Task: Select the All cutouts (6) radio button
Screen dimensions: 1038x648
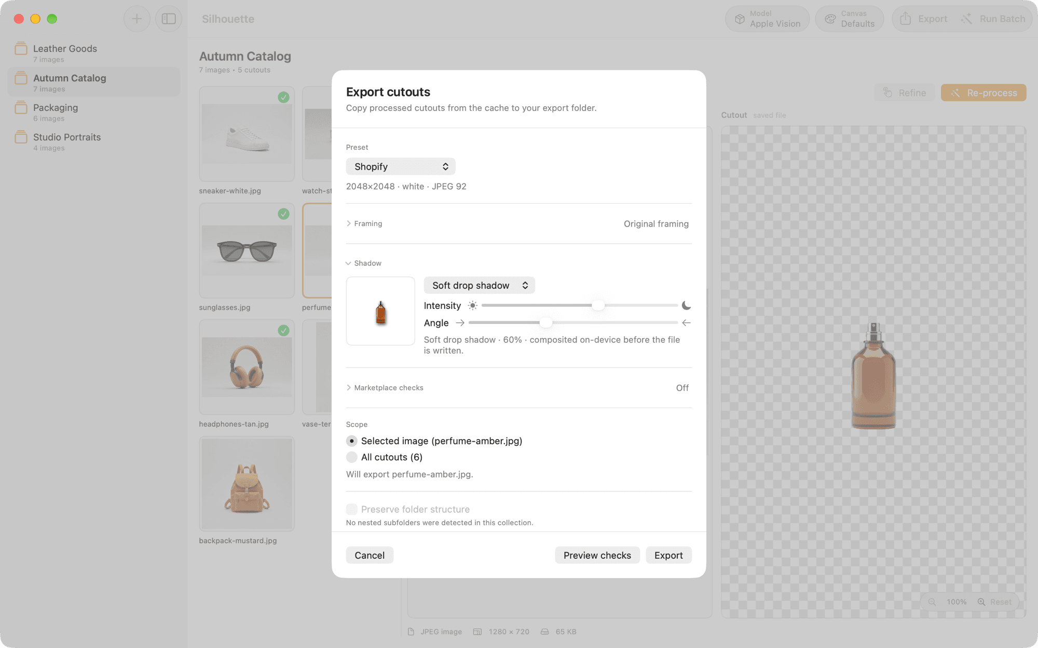Action: [352, 457]
